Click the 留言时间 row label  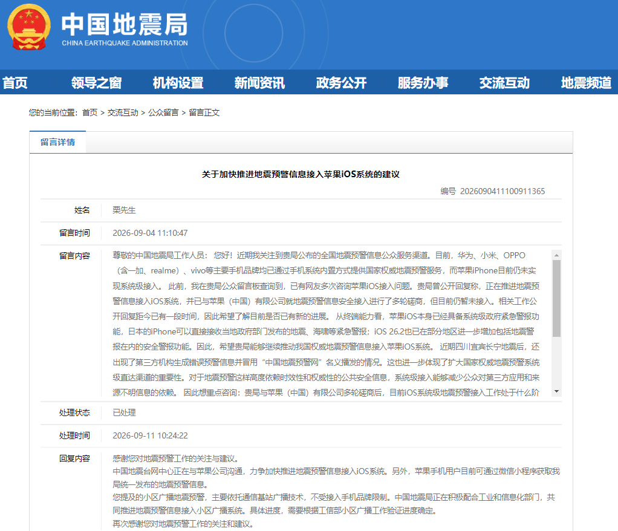click(x=74, y=233)
